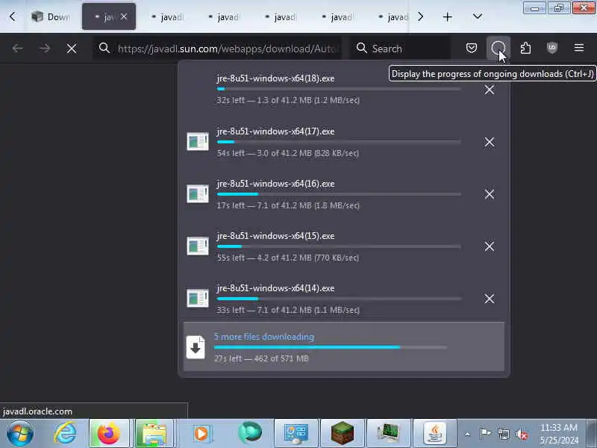Click '33s left — 7.1 of 41.2 MB' status

tap(288, 310)
